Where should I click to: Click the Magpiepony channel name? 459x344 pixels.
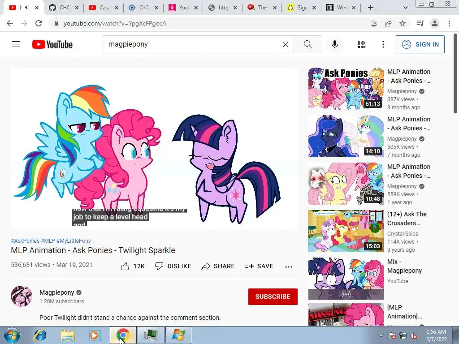(57, 292)
